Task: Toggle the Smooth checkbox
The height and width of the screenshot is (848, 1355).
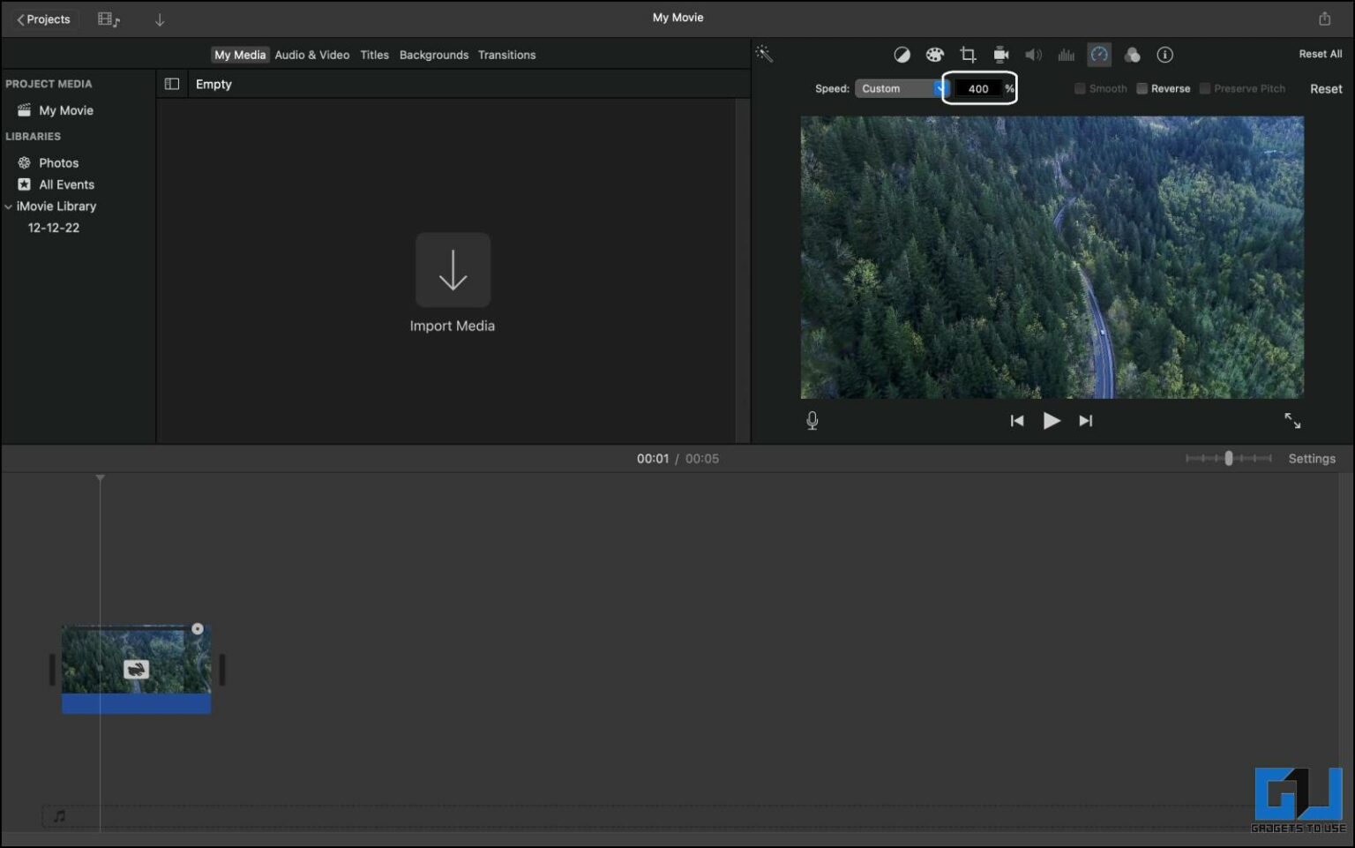Action: point(1080,88)
